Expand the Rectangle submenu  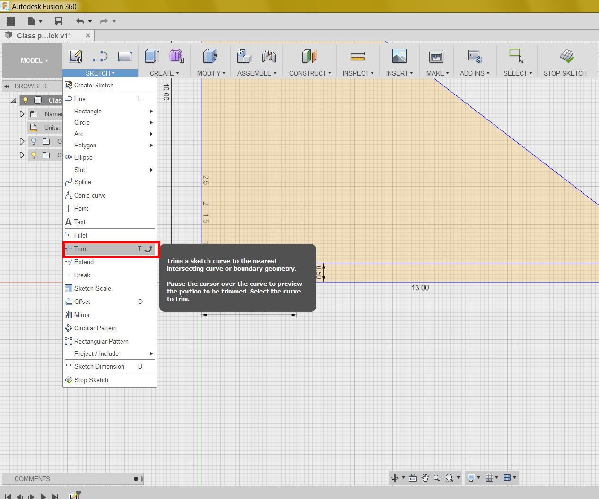tap(87, 111)
